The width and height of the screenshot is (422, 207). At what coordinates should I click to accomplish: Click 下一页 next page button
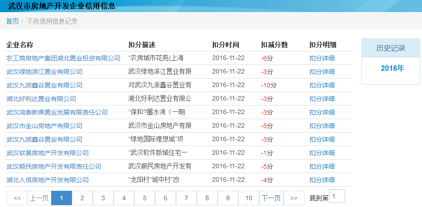[271, 198]
